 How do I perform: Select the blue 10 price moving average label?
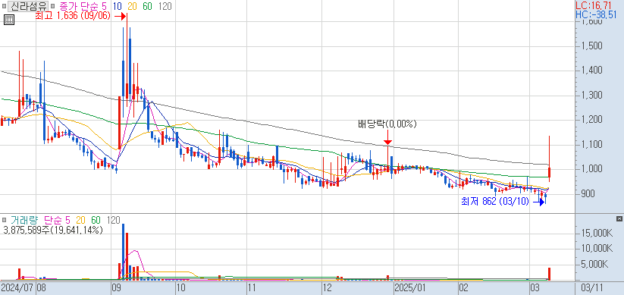[x=118, y=6]
